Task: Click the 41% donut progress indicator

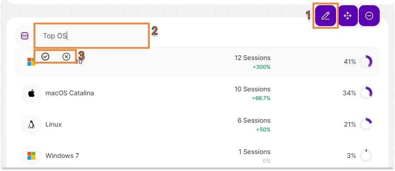Action: pyautogui.click(x=366, y=62)
